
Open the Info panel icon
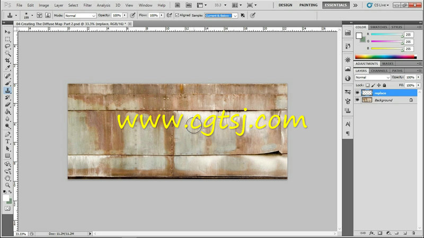[x=348, y=78]
